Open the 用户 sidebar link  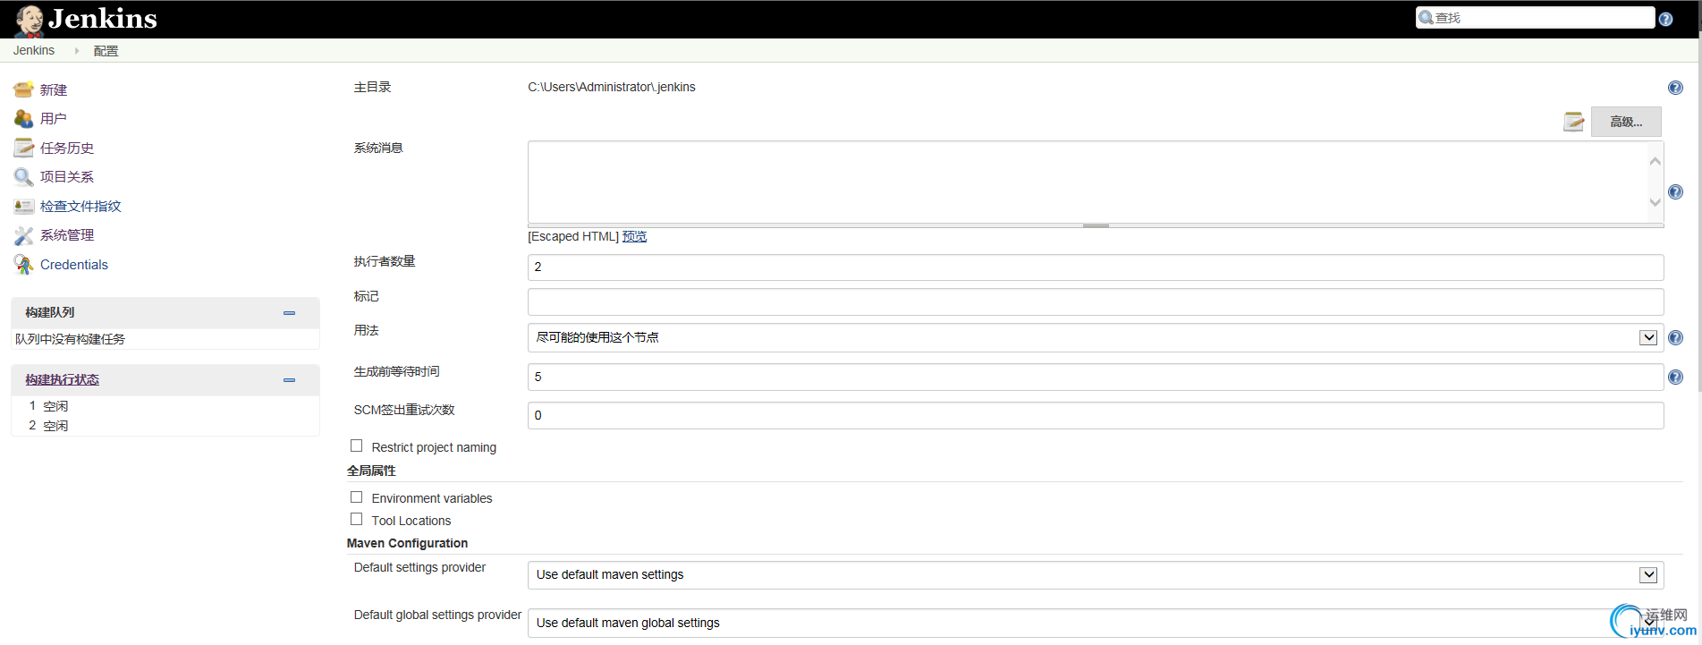coord(54,118)
